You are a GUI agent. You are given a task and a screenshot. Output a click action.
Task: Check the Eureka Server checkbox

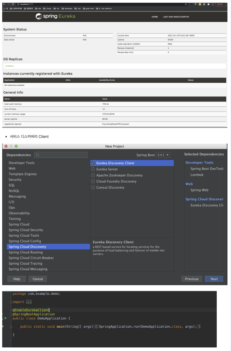[x=93, y=169]
